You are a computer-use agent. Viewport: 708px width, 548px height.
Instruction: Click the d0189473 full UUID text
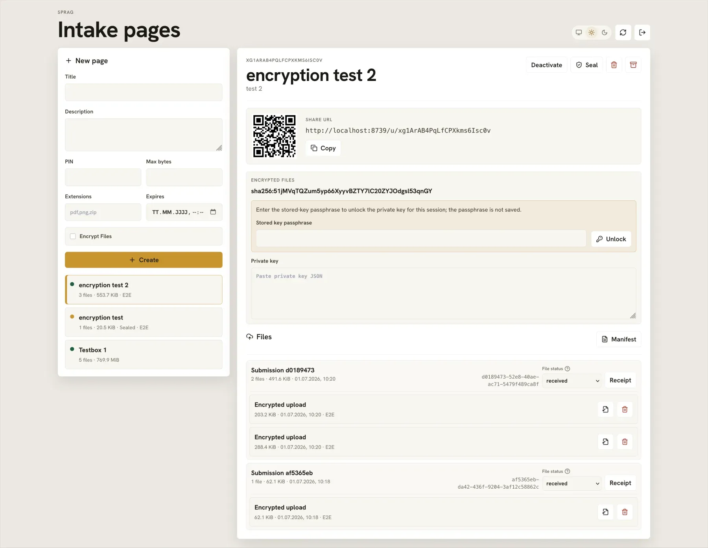point(510,381)
